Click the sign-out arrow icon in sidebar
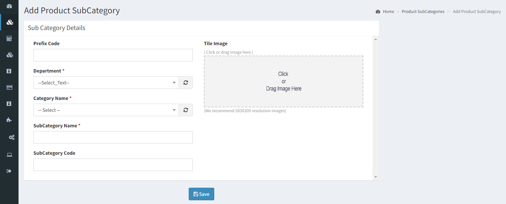The height and width of the screenshot is (204, 506). point(9,171)
